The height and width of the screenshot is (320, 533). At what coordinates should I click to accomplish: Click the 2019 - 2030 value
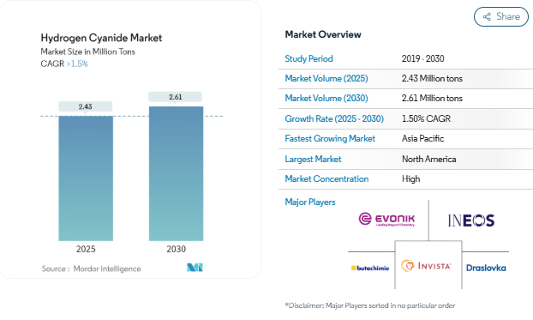pyautogui.click(x=422, y=58)
